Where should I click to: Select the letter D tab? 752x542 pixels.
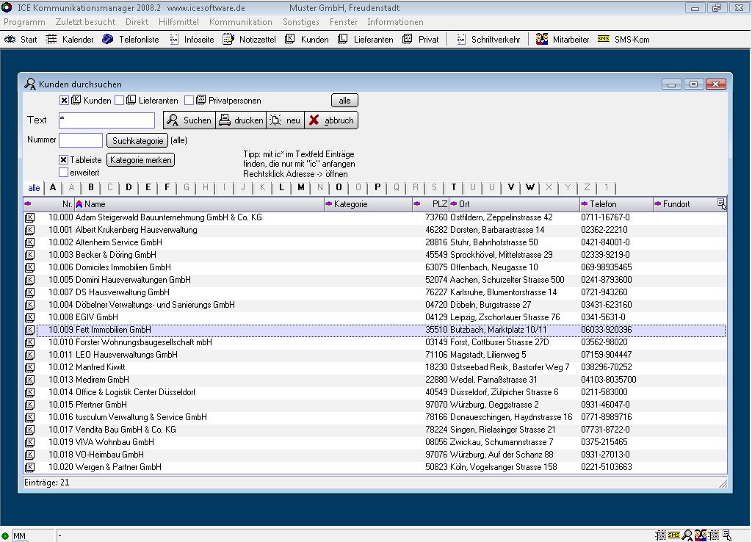tap(129, 187)
